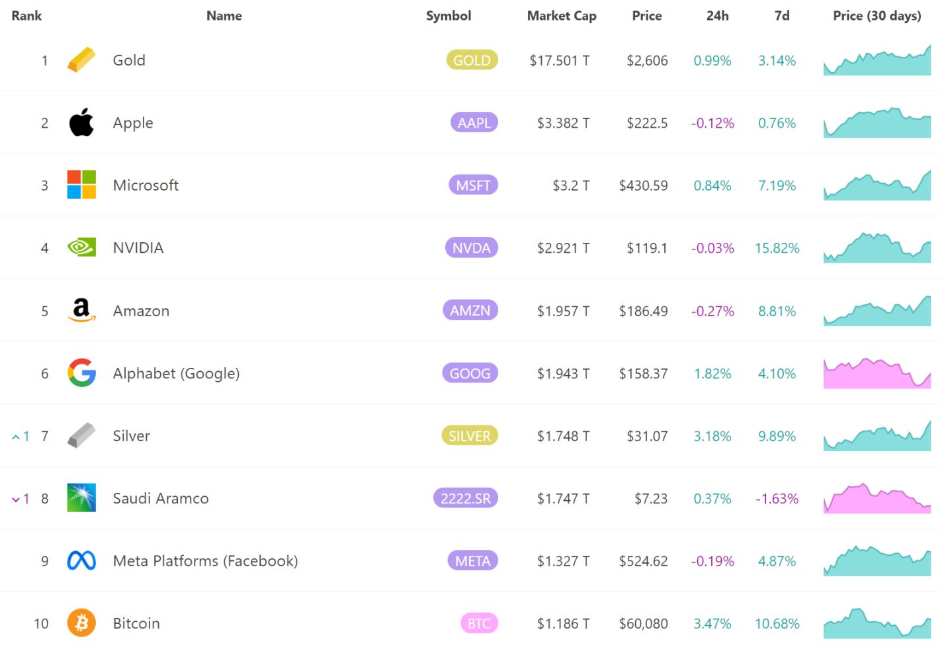Click the NVDA symbol badge
Screen dimensions: 950x653
(471, 247)
